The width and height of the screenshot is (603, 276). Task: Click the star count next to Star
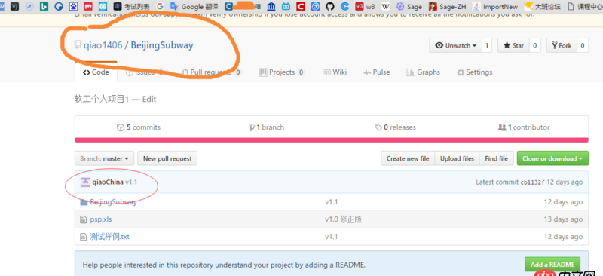pyautogui.click(x=535, y=45)
